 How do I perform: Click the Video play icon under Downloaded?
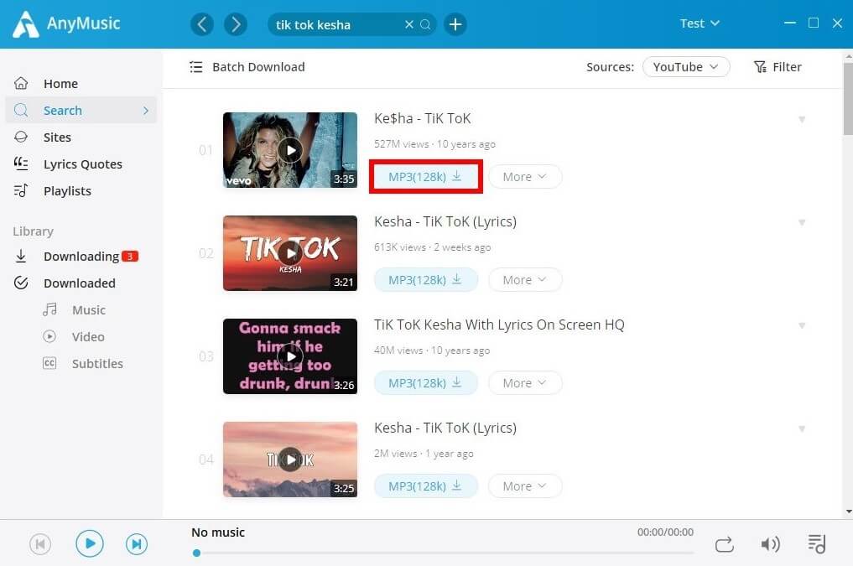coord(49,336)
